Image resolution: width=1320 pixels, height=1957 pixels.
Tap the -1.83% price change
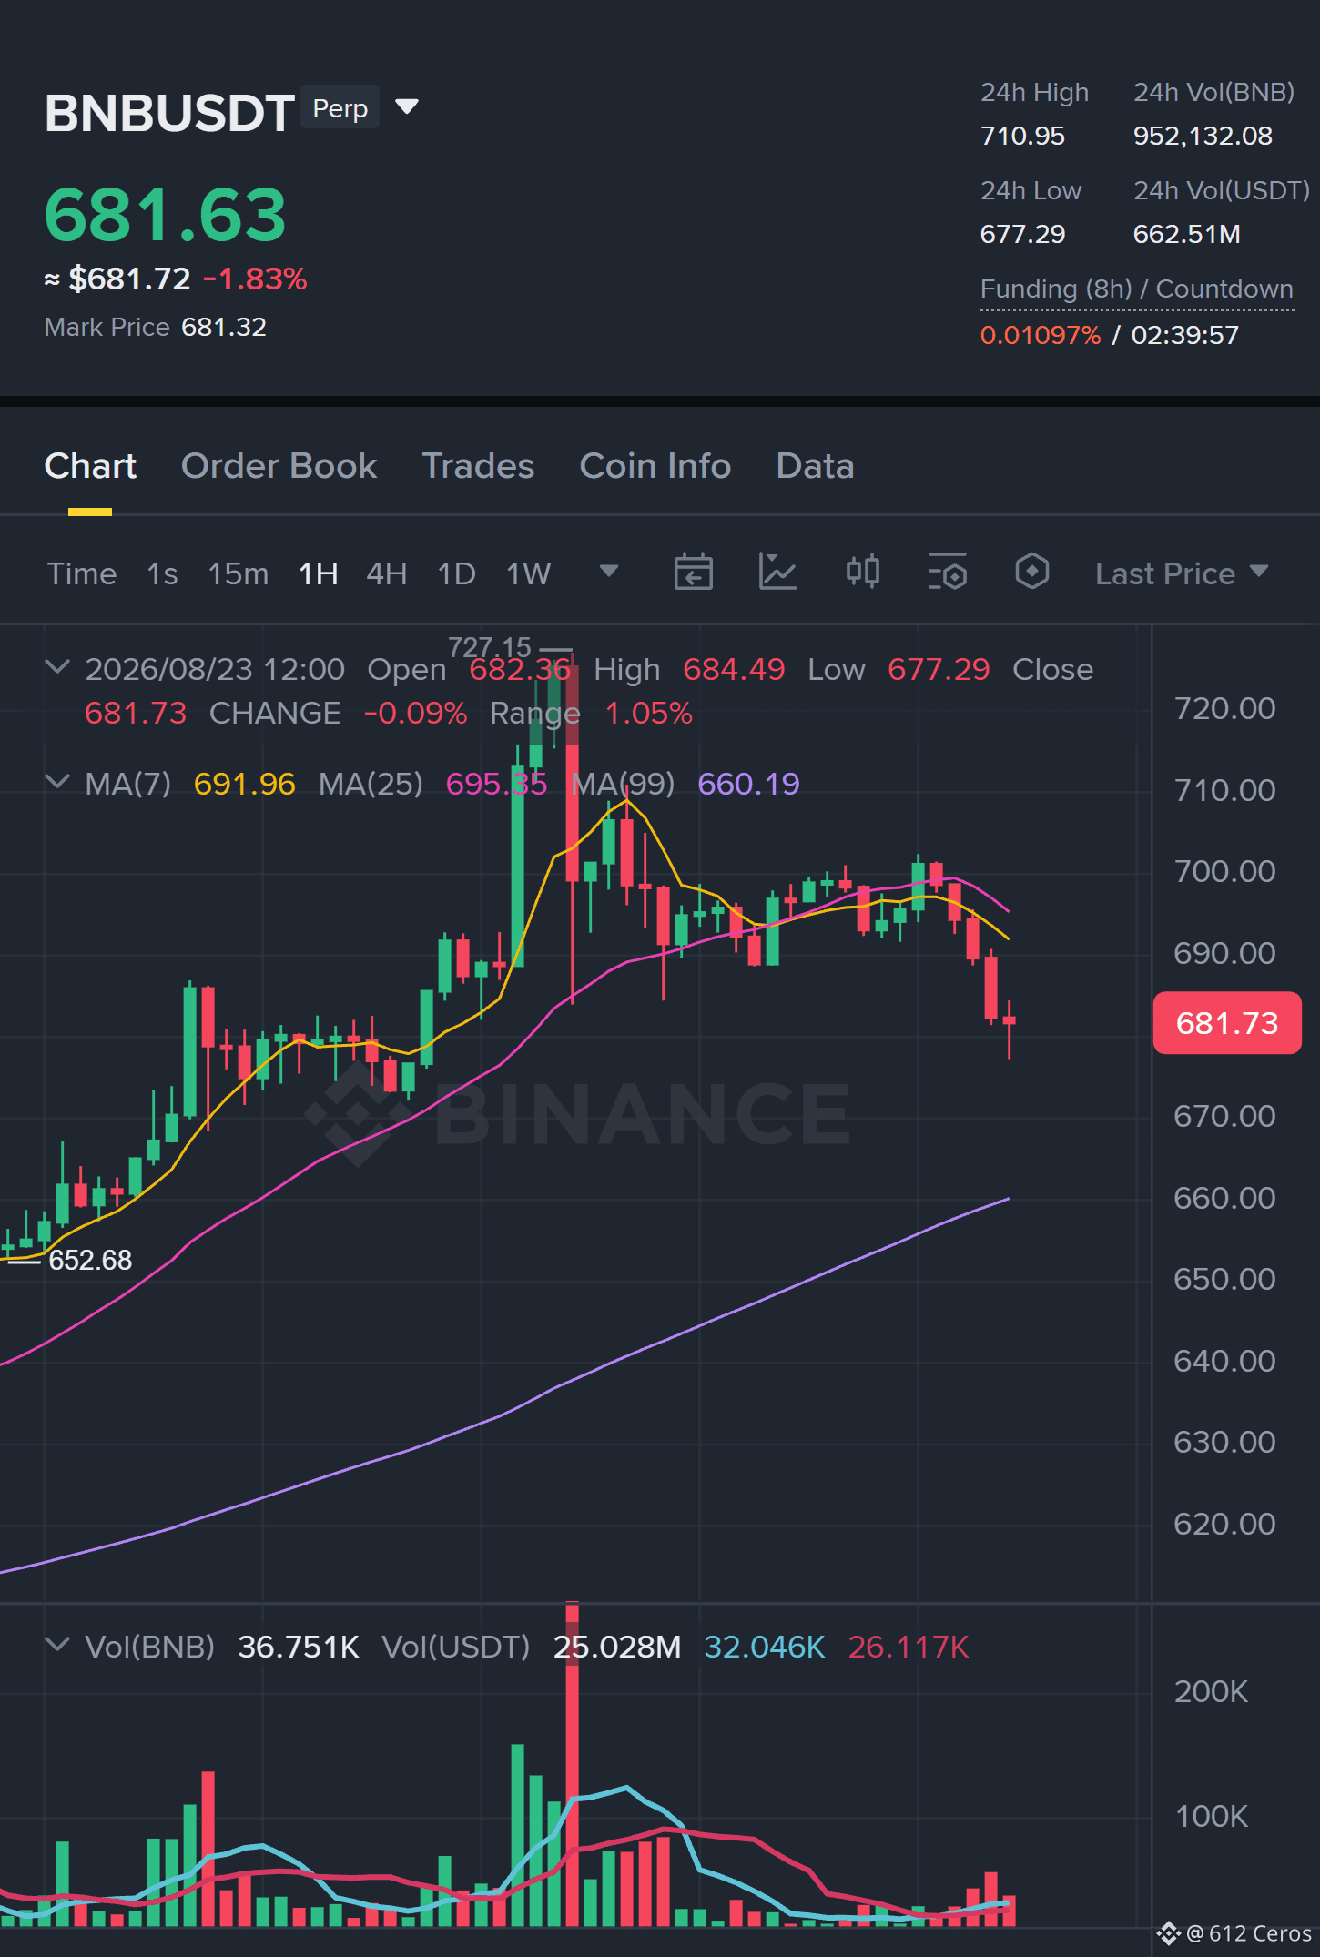(255, 279)
